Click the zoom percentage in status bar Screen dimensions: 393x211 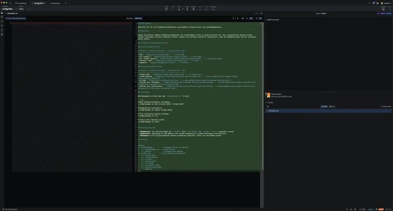point(363,209)
